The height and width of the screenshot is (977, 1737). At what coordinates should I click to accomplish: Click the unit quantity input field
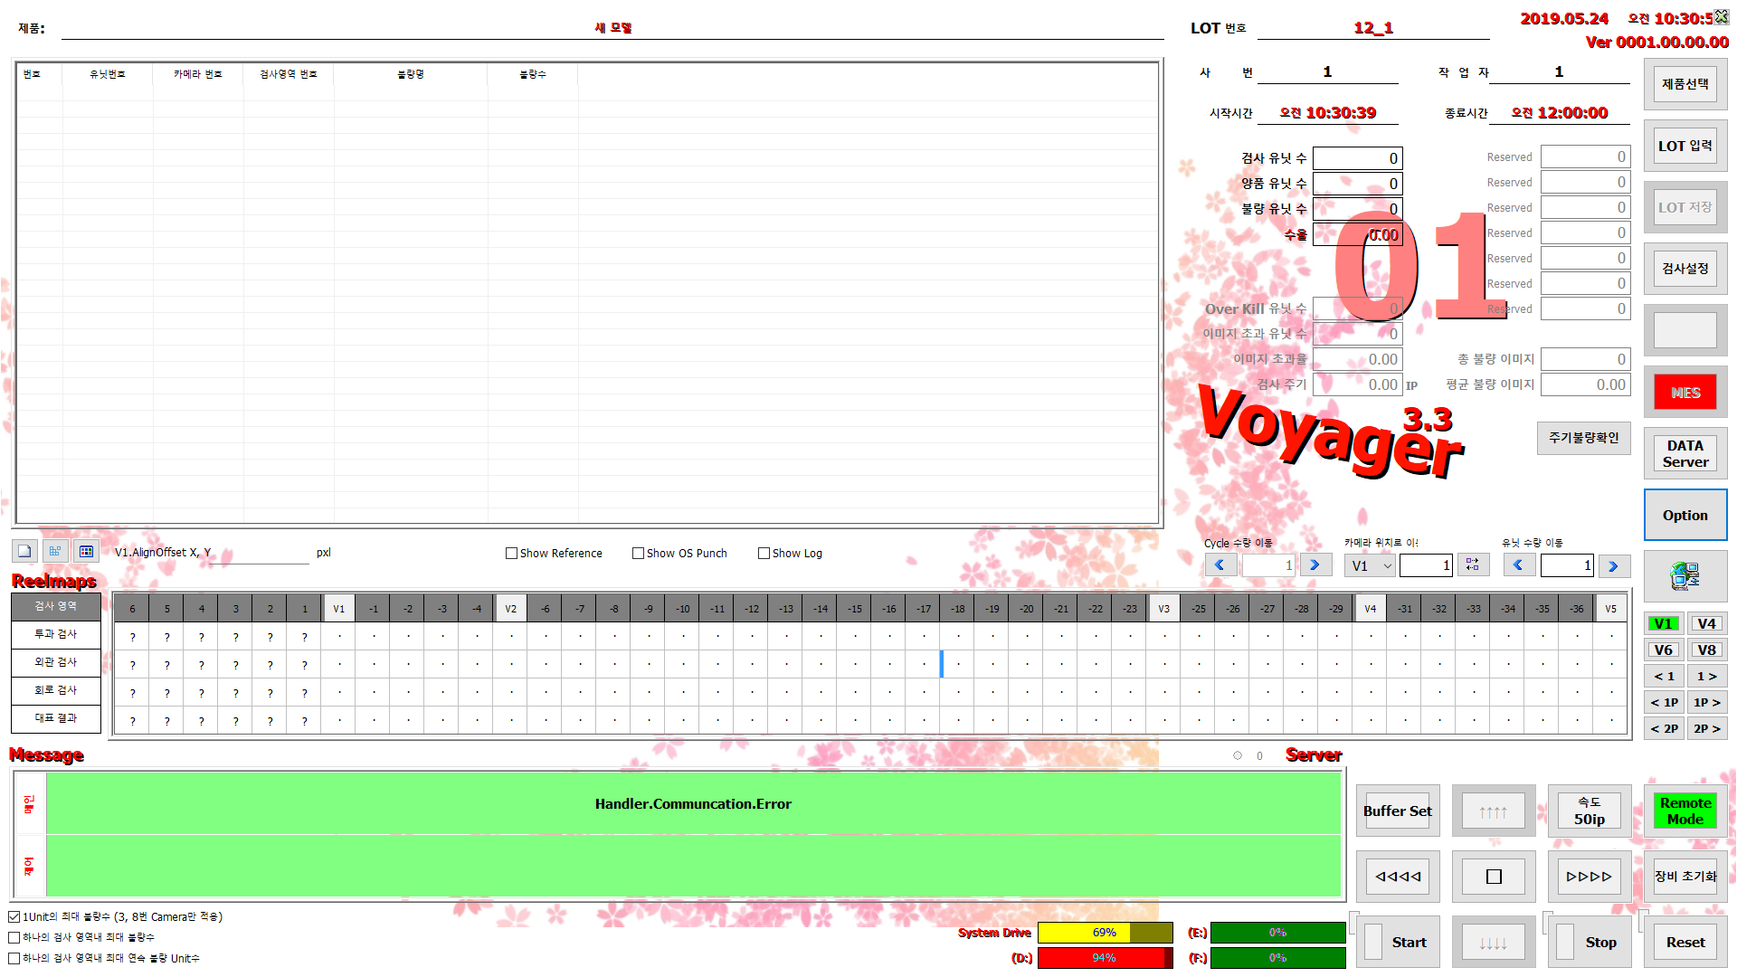[x=1566, y=565]
